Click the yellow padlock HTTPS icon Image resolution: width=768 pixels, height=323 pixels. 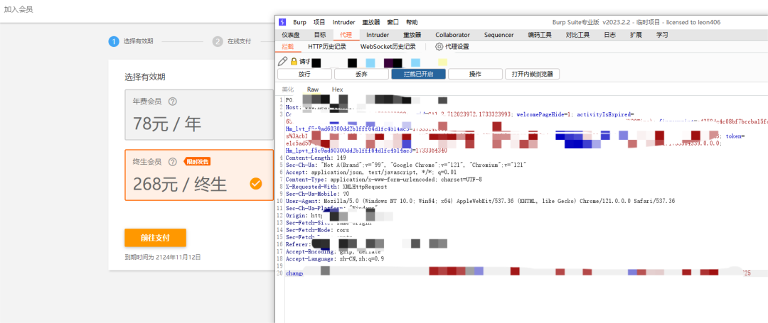pos(294,62)
